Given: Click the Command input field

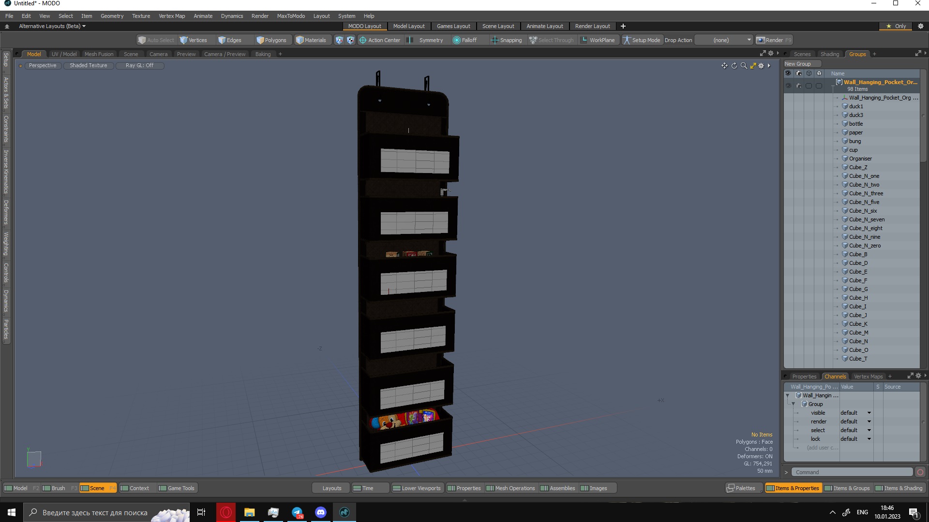Looking at the screenshot, I should [852, 472].
